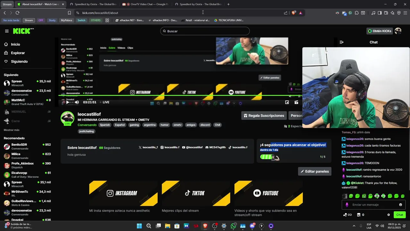
Task: Open Brave Leo AI sparkle icon
Action: (x=392, y=13)
